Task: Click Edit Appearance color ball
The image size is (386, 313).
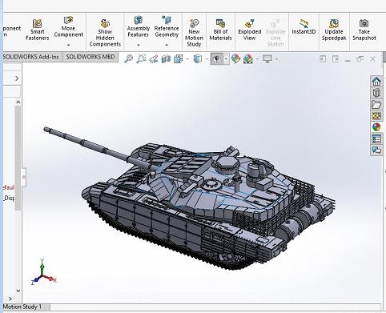Action: [x=235, y=58]
